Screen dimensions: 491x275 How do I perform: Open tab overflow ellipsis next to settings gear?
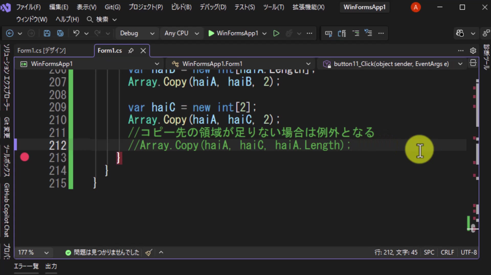point(461,51)
